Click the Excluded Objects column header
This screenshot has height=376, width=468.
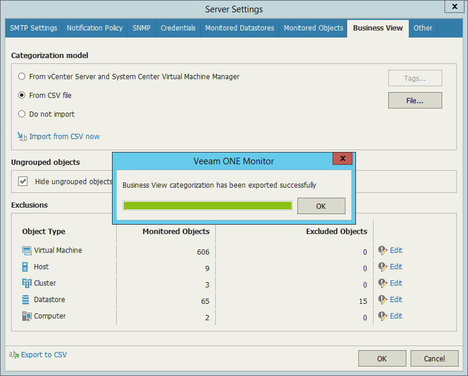point(337,232)
